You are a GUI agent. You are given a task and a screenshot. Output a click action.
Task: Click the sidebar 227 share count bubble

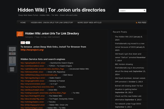(12, 49)
